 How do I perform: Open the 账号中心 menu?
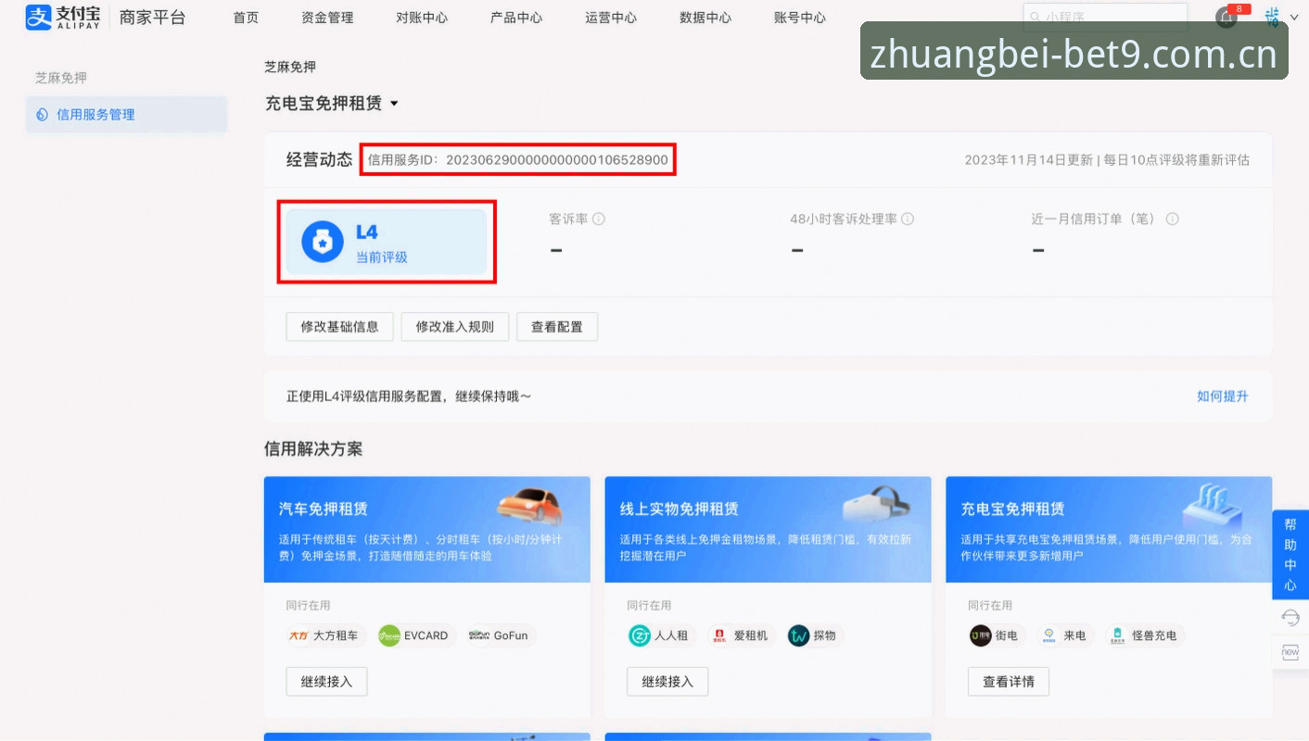click(800, 18)
